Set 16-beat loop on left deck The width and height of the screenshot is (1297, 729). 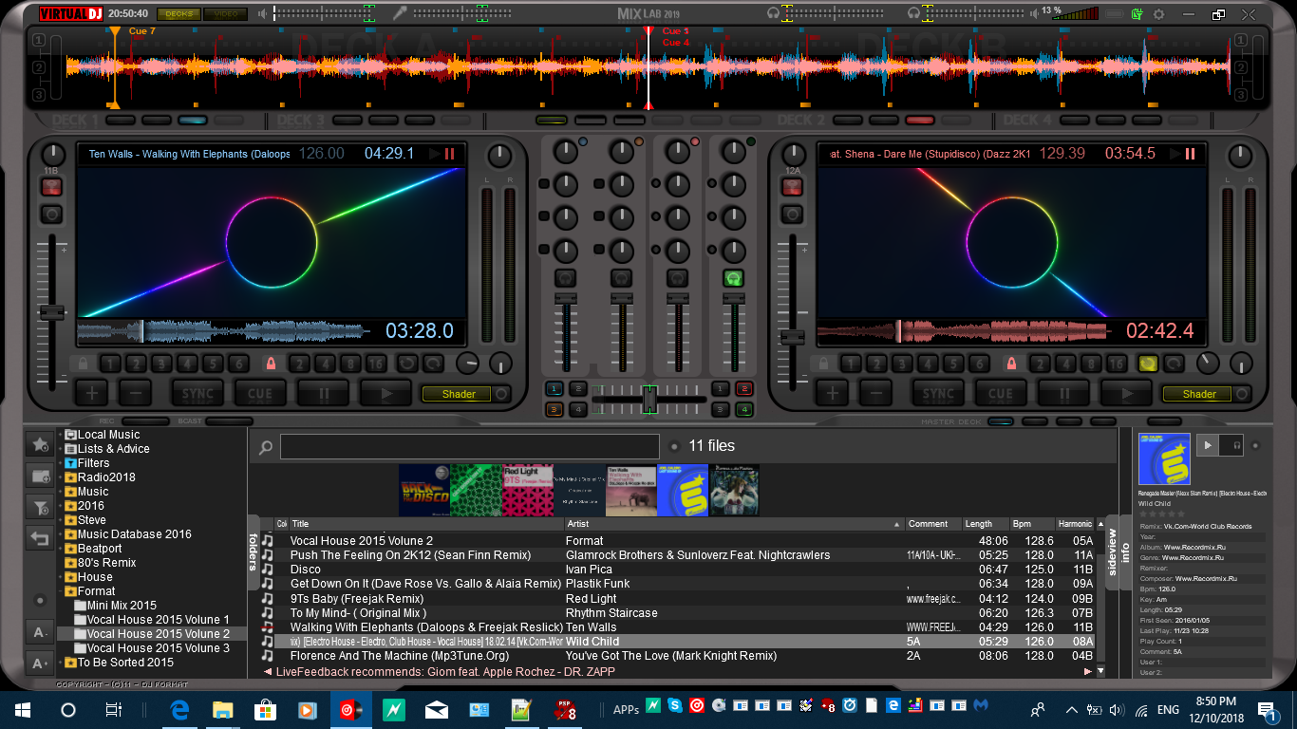click(376, 364)
